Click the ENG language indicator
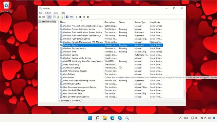Viewport: 217px width, 122px height. pyautogui.click(x=186, y=118)
